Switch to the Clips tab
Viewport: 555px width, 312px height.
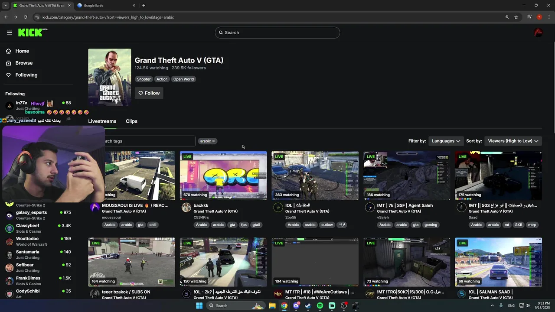point(131,121)
